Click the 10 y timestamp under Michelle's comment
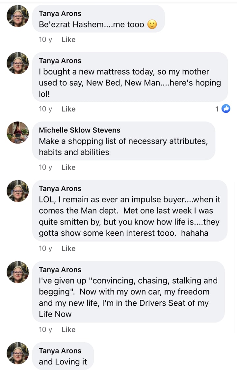 tap(45, 167)
